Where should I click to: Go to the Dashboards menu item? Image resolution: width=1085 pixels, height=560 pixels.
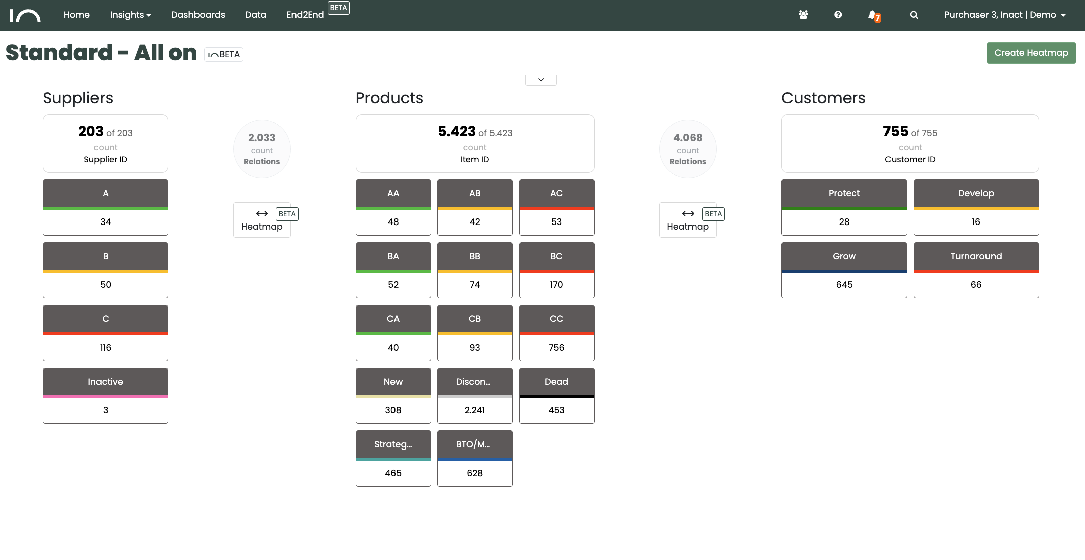click(x=198, y=15)
